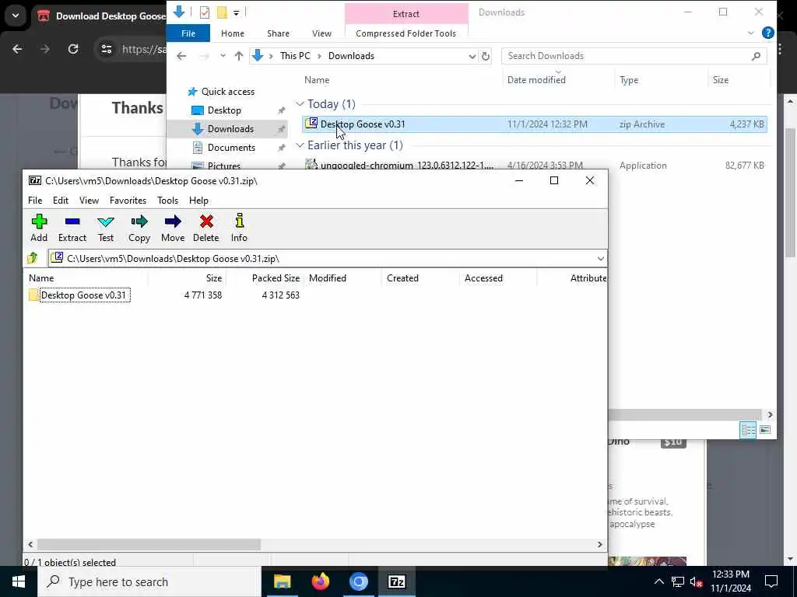
Task: Open 7-Zip Edit menu
Action: [x=61, y=201]
